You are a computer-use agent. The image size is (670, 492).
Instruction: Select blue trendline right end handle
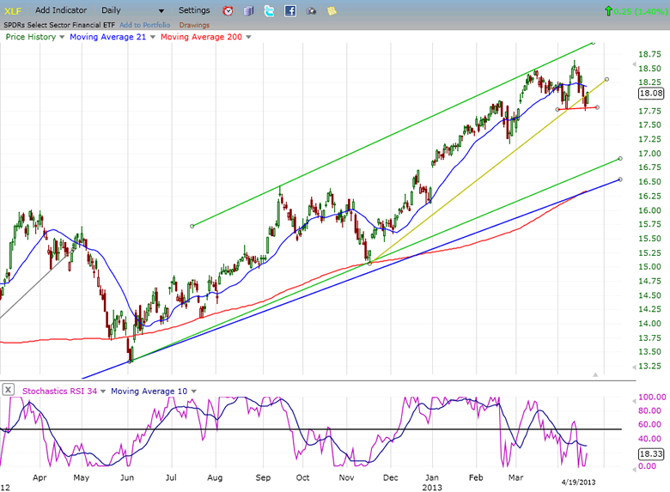(x=620, y=179)
